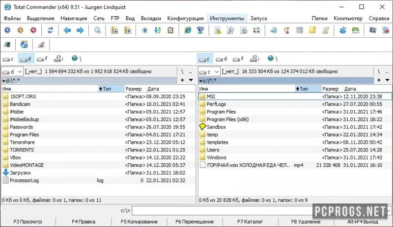Click the A-Z sort icon
The image size is (393, 227).
[158, 30]
